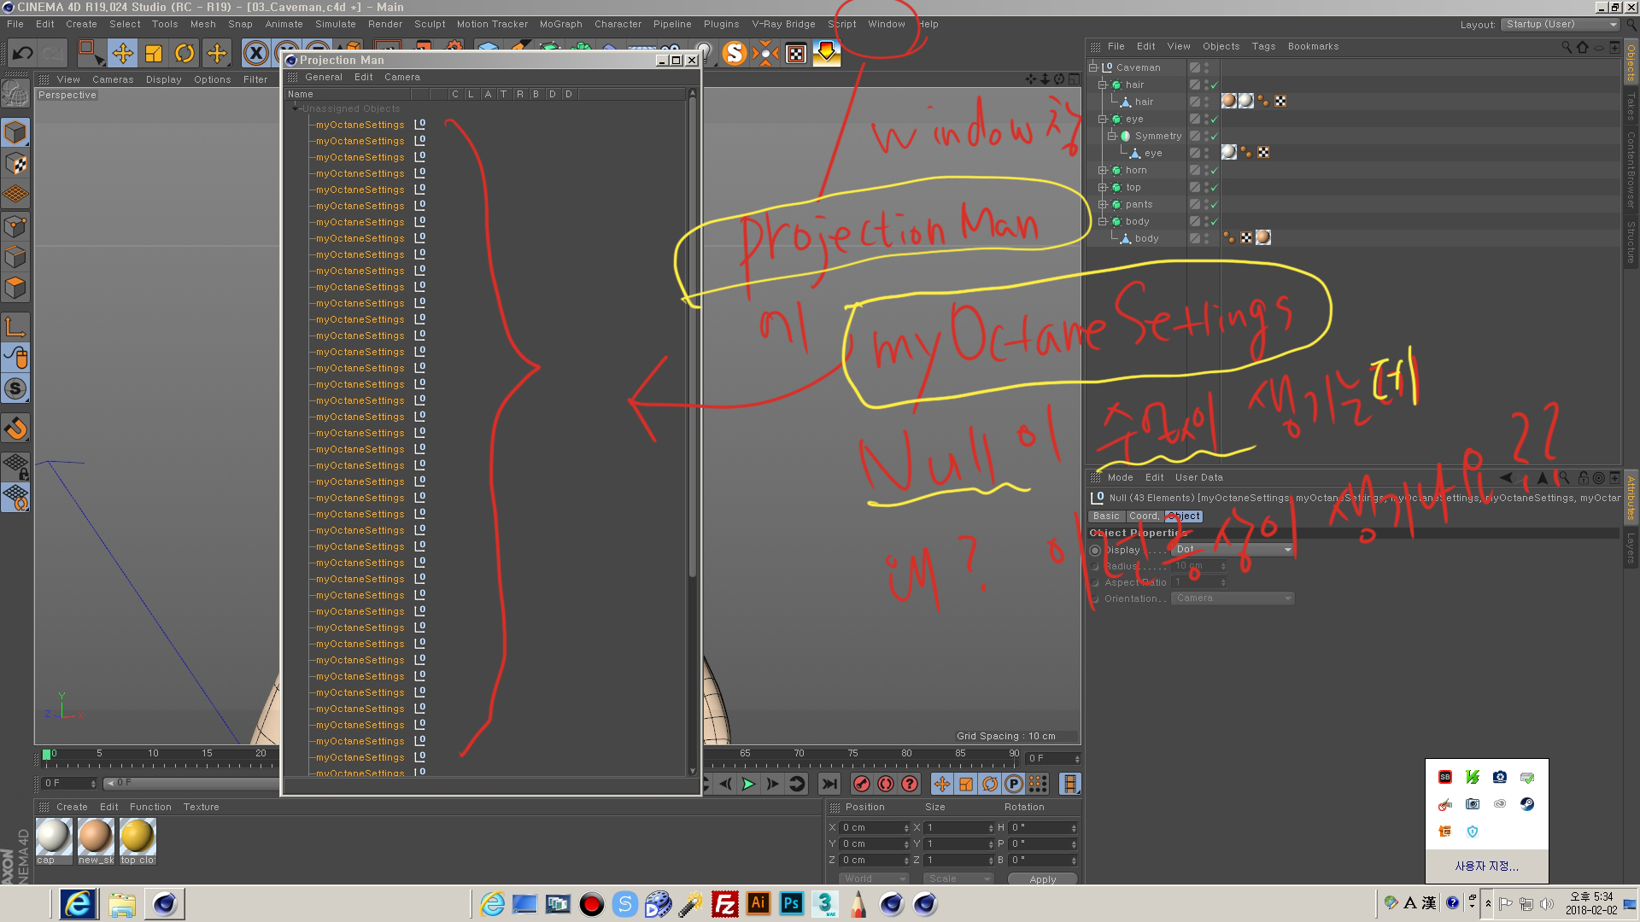Toggle green checkmark for hair group
The width and height of the screenshot is (1640, 922).
(1214, 85)
